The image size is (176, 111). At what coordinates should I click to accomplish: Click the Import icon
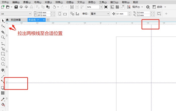(x=72, y=7)
